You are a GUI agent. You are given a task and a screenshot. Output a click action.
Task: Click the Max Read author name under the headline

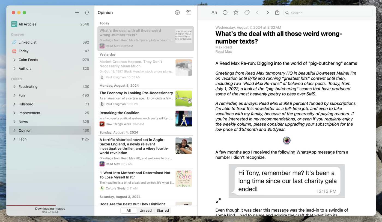(223, 47)
